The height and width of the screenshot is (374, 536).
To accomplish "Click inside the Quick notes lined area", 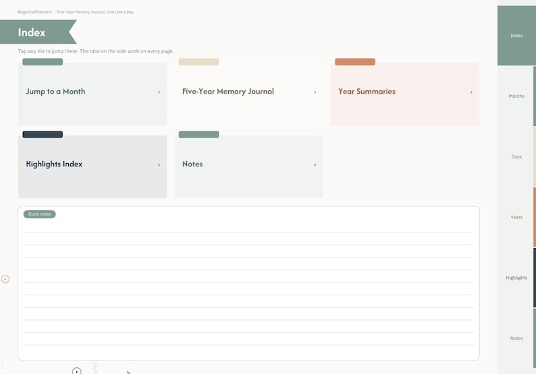I will click(x=248, y=288).
